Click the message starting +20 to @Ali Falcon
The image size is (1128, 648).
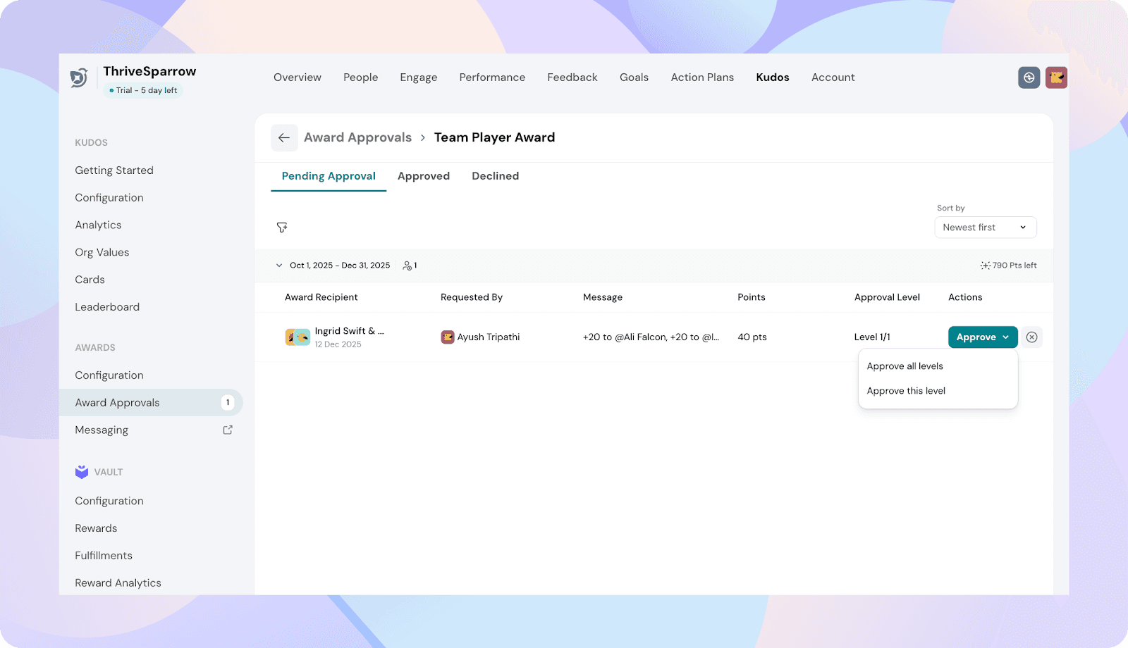(651, 337)
